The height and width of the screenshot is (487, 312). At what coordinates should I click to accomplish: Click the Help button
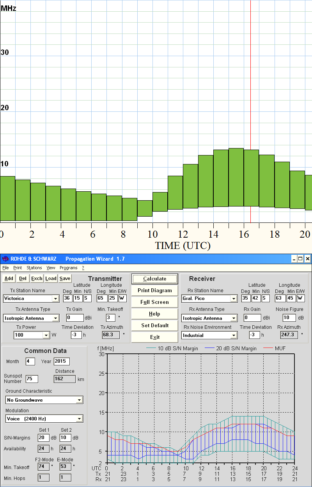click(x=154, y=314)
